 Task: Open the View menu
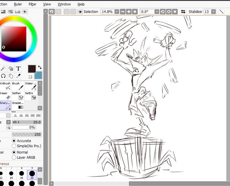tap(47, 4)
